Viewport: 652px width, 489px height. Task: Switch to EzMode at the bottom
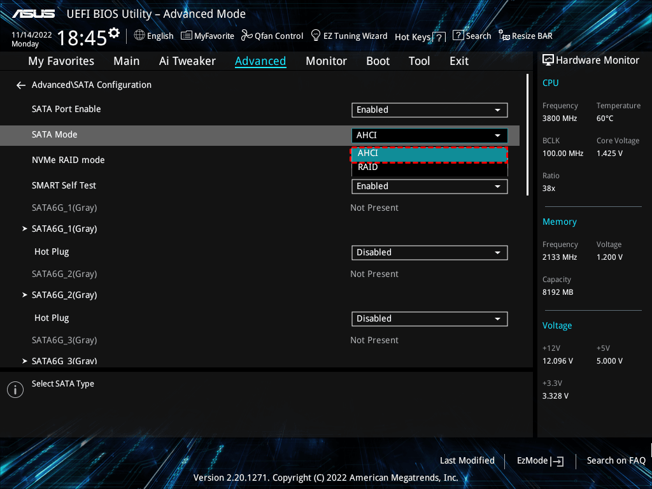click(x=540, y=460)
